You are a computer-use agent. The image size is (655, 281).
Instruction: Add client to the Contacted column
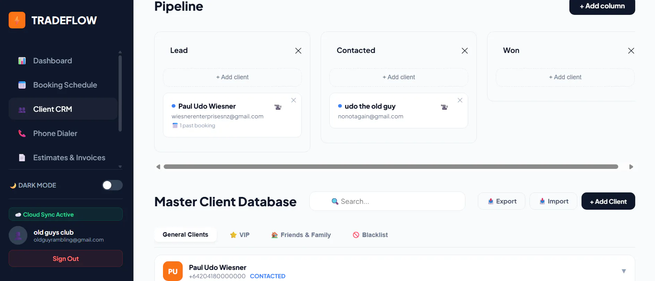[x=399, y=77]
